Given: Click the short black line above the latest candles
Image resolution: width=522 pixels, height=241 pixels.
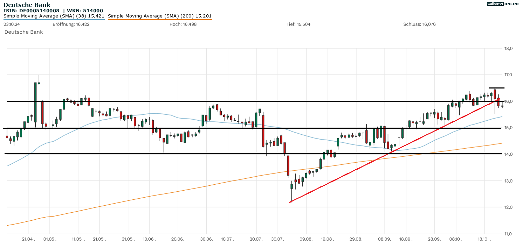Looking at the screenshot, I should [497, 88].
